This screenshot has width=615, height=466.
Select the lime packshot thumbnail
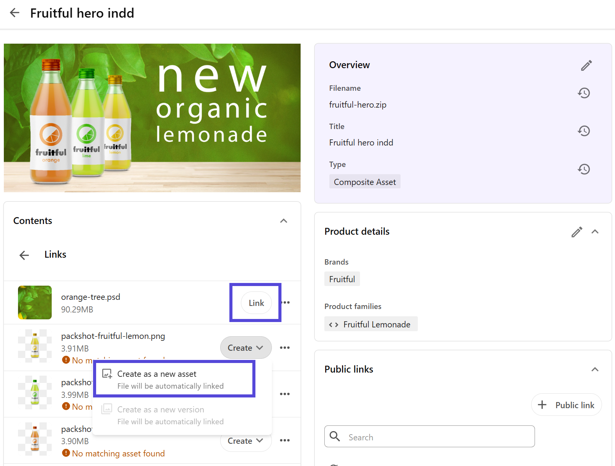(35, 392)
